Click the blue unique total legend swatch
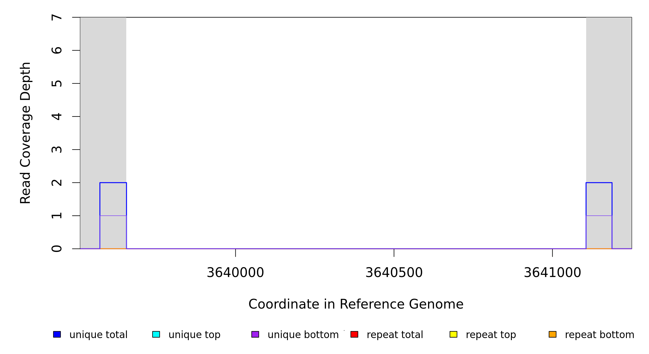 pos(57,334)
